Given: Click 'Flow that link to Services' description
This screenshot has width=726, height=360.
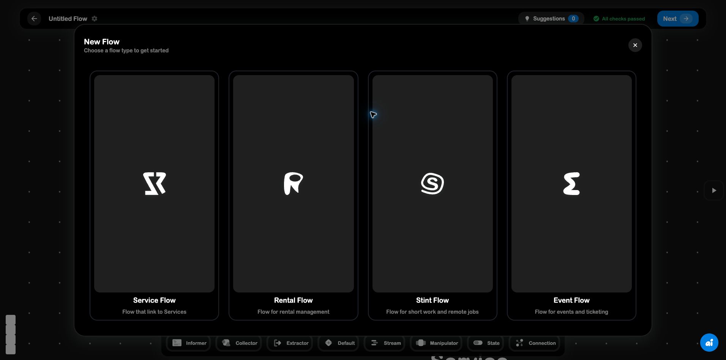Looking at the screenshot, I should click(x=154, y=312).
